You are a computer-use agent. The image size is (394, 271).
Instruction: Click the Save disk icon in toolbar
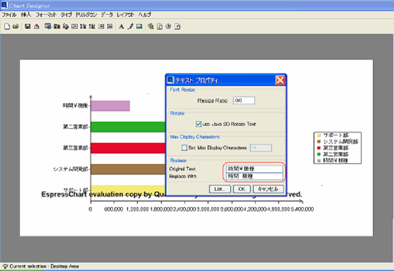coord(28,26)
